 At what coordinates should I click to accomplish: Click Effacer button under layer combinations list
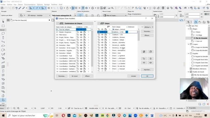[88, 76]
